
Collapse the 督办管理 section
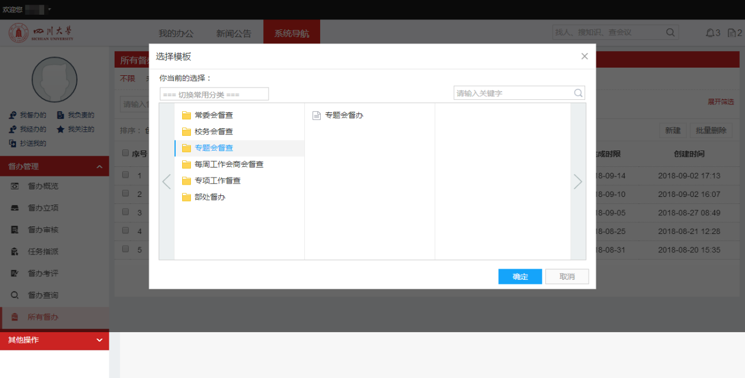[x=99, y=167]
